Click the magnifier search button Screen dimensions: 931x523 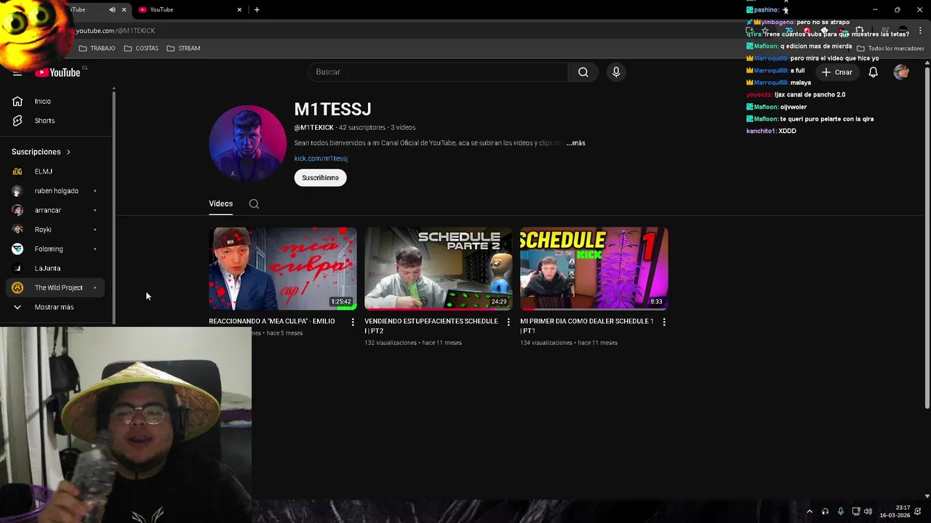tap(583, 72)
